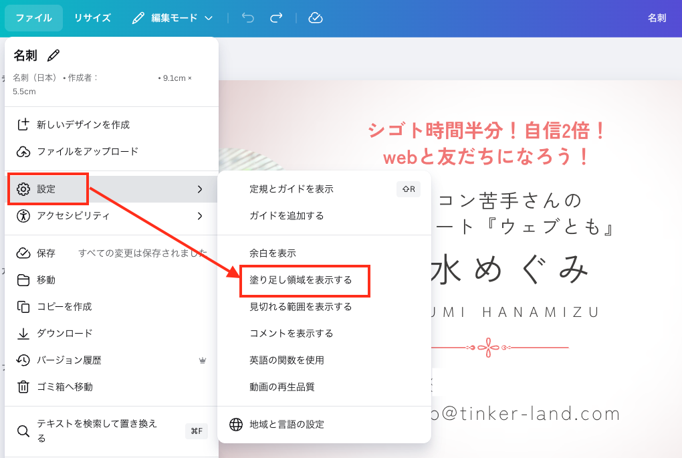
Task: Click the trash icon for ゴミ箱へ移動
Action: coord(23,386)
